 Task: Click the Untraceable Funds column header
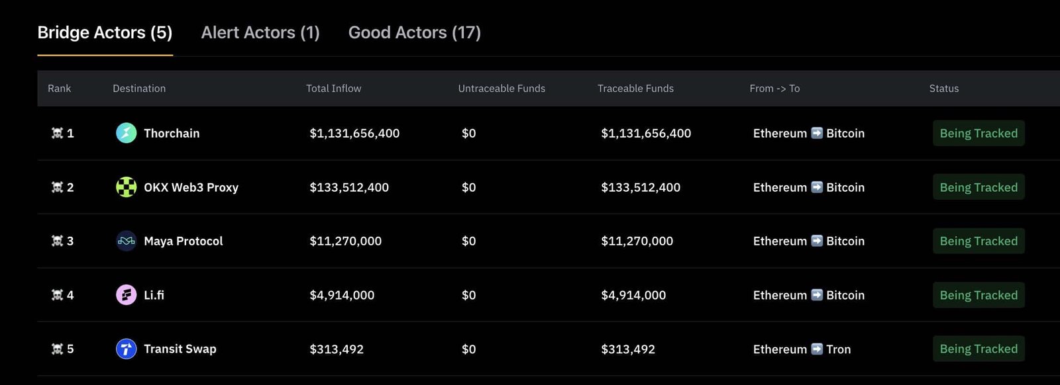tap(502, 89)
